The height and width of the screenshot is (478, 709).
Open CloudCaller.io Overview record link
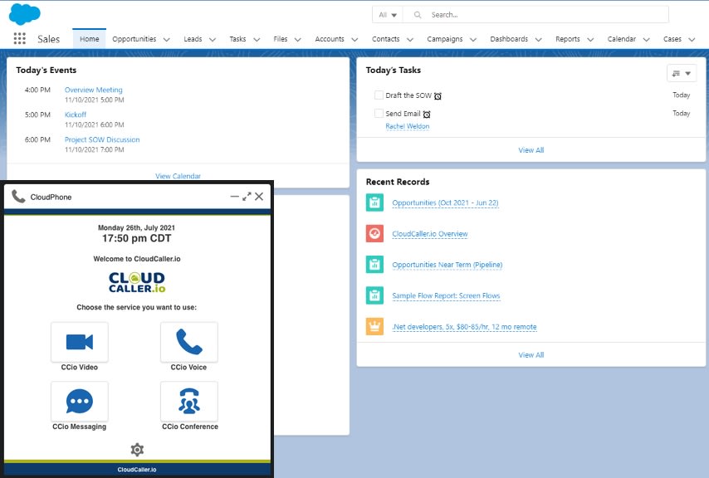[x=430, y=233]
